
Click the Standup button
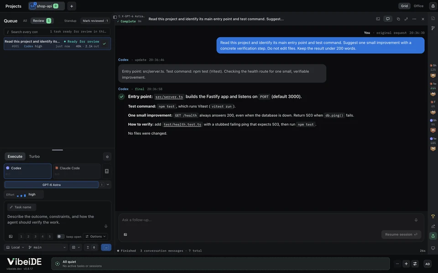point(70,20)
